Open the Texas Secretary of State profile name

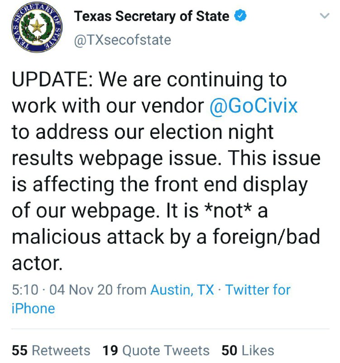(152, 16)
